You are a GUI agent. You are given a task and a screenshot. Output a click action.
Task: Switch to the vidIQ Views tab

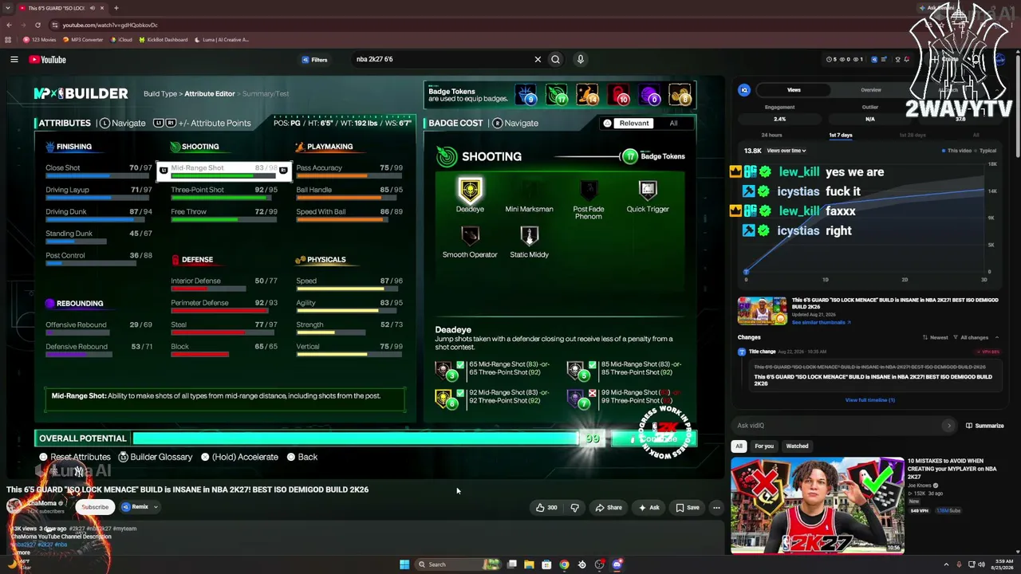click(794, 90)
